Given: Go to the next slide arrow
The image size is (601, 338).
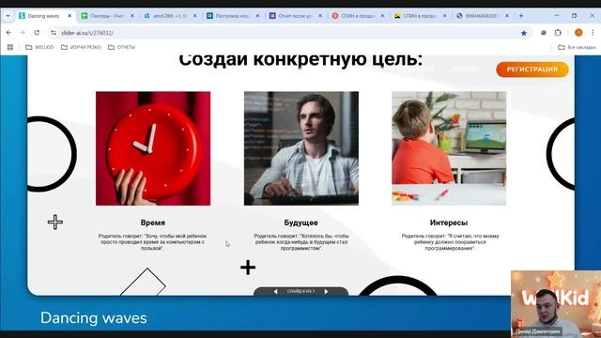Looking at the screenshot, I should pos(326,292).
